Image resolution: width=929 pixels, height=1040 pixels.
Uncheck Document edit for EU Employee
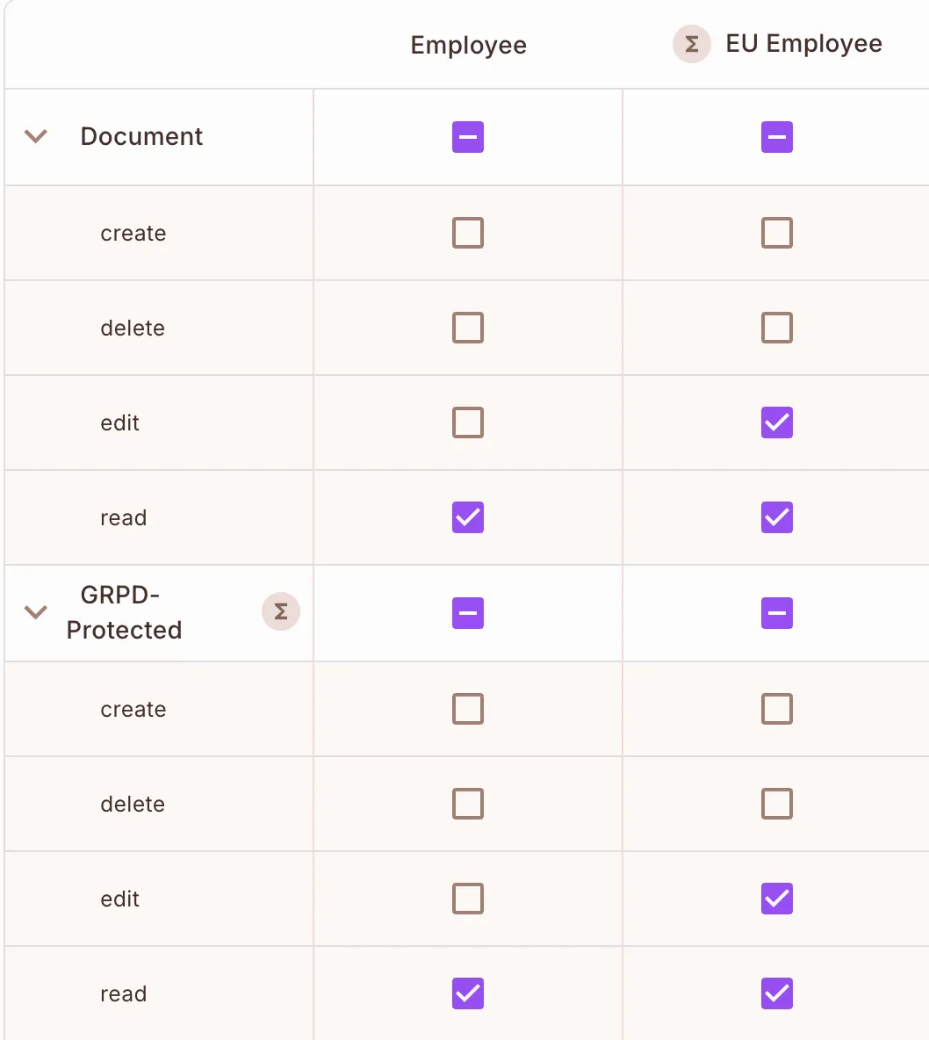(x=777, y=422)
